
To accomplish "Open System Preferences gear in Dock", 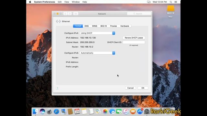I will (147, 111).
